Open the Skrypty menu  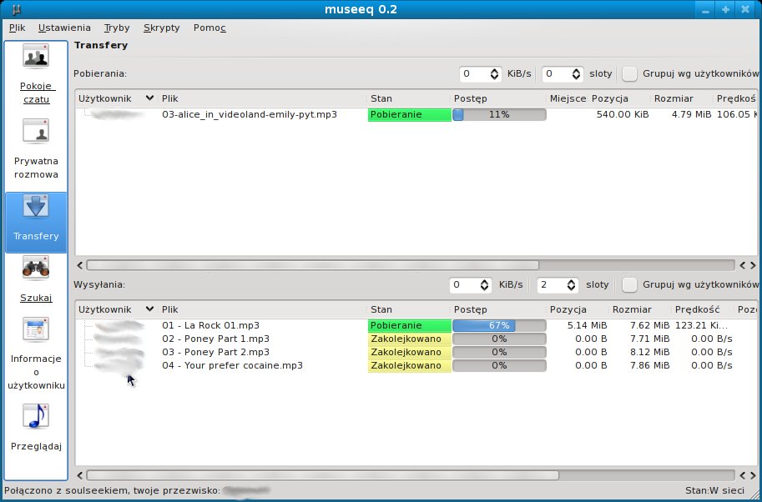(x=161, y=28)
